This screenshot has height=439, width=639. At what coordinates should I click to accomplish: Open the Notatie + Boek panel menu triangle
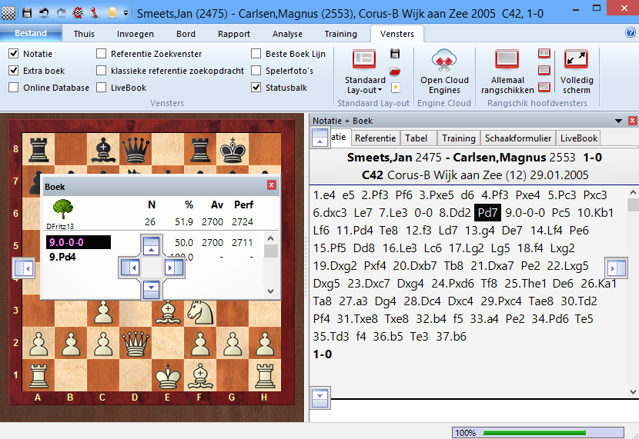pyautogui.click(x=619, y=121)
